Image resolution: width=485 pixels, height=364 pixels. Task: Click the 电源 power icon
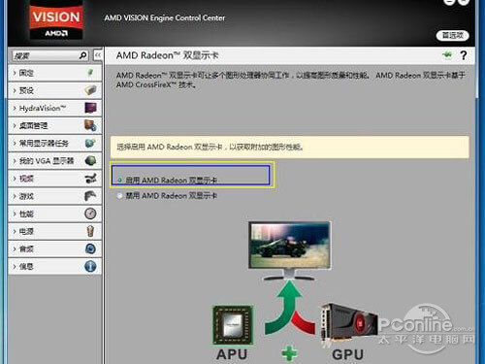[x=90, y=231]
